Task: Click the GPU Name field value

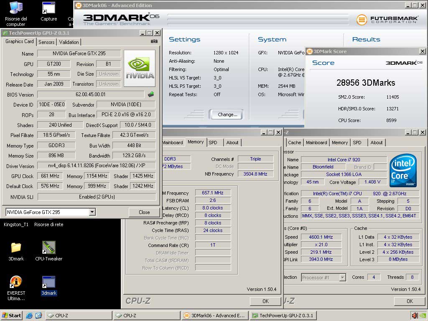Action: (x=79, y=53)
